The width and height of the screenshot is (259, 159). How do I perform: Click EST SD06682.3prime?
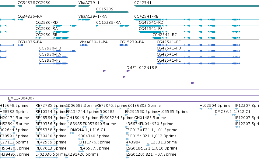pyautogui.click(x=81, y=106)
